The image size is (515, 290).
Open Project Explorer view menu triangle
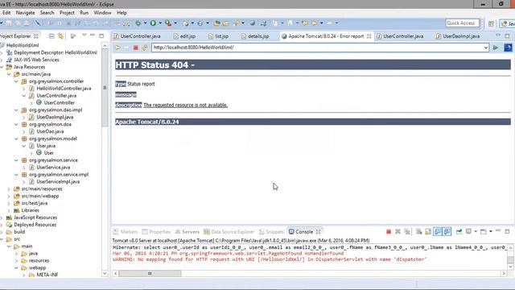(x=84, y=35)
